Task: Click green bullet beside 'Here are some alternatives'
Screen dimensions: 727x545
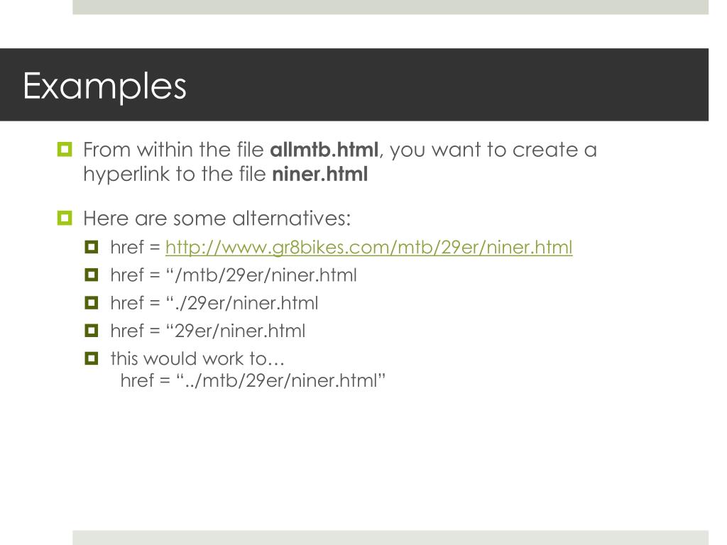Action: pos(65,218)
